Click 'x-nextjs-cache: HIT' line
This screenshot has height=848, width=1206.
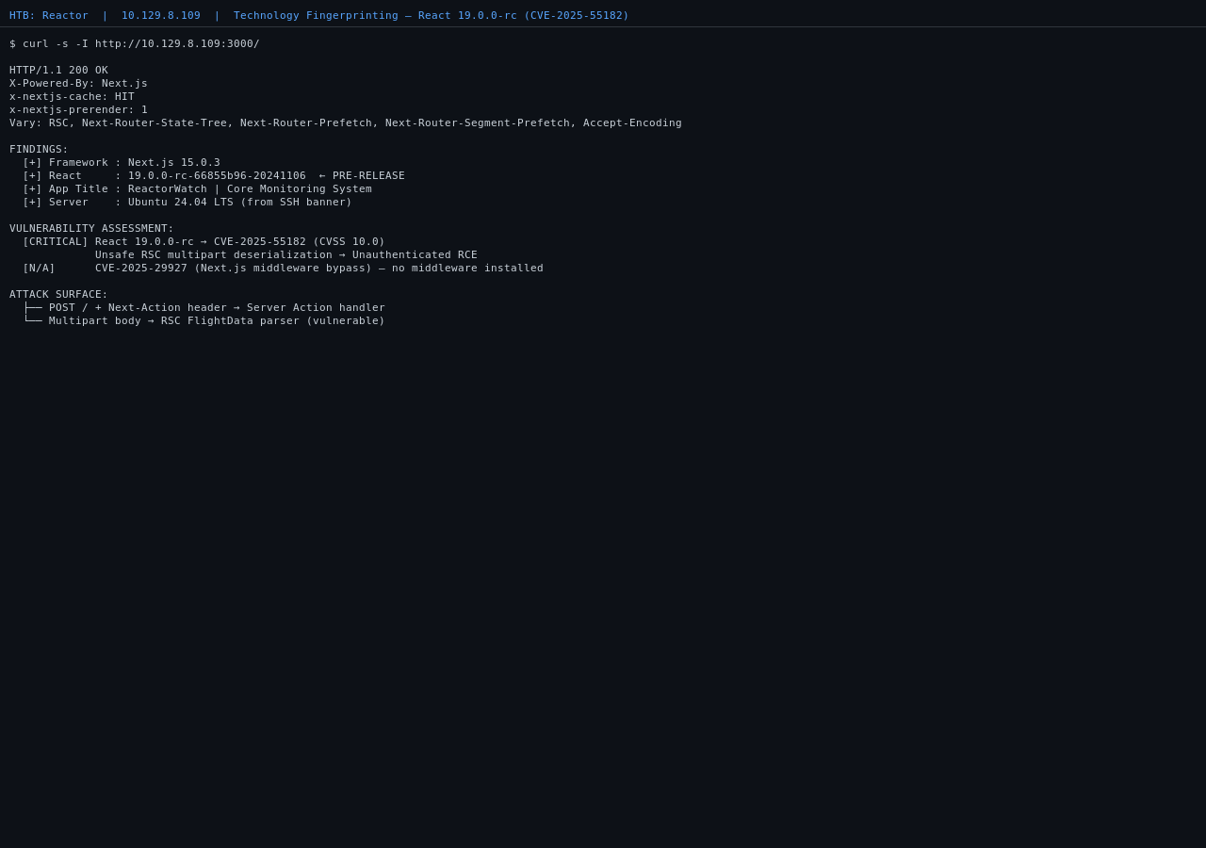[72, 96]
